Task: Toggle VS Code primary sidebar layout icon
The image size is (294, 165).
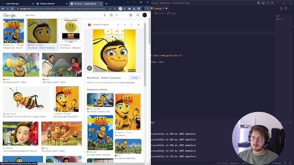Action: coord(259,3)
